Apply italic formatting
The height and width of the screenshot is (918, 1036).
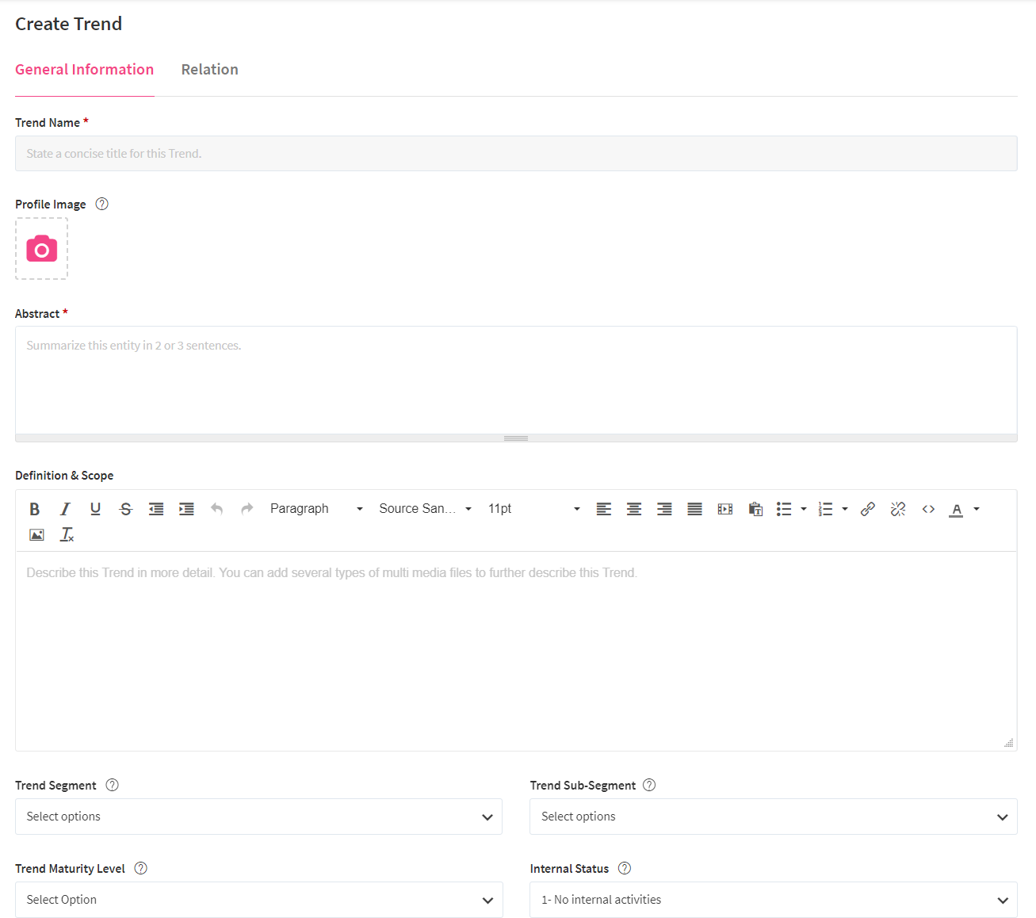tap(65, 509)
